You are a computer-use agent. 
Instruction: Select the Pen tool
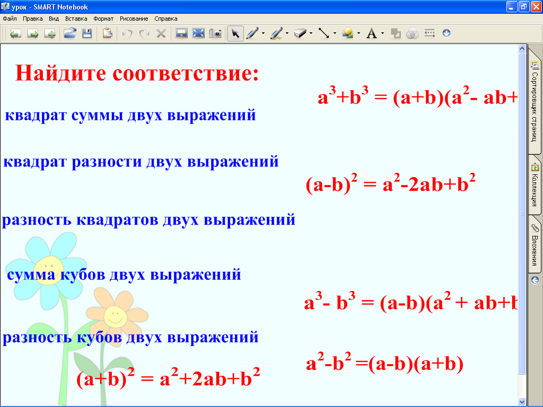[x=252, y=33]
